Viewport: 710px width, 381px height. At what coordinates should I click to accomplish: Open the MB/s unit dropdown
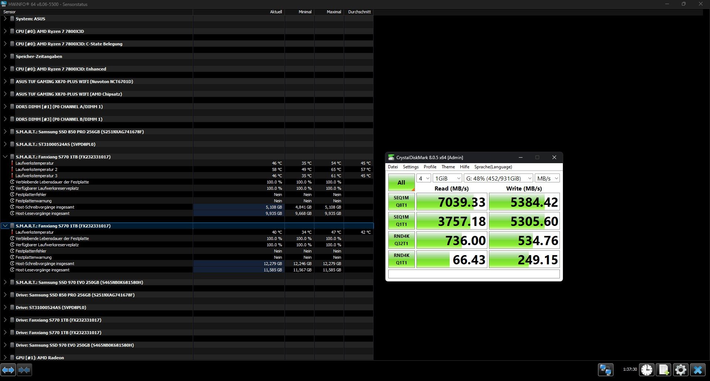[x=547, y=178]
